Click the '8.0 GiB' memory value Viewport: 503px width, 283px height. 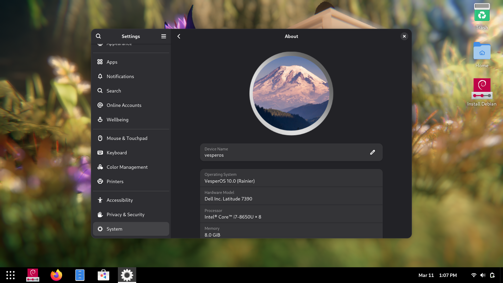click(212, 235)
